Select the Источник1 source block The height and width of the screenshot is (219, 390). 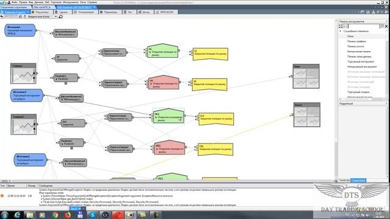click(20, 30)
